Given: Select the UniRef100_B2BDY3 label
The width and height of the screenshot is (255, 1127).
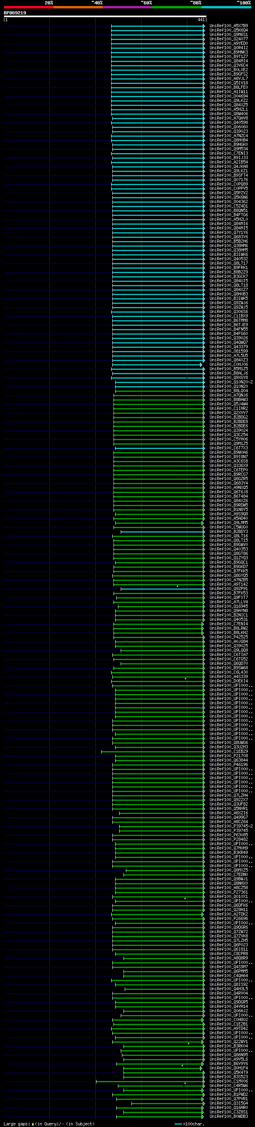Looking at the screenshot, I should pyautogui.click(x=228, y=532).
